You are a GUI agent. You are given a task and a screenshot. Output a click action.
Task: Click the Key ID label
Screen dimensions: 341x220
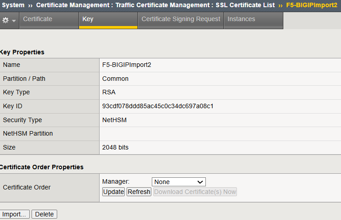point(13,106)
